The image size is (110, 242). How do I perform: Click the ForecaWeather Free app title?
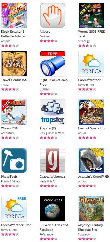[x=16, y=225]
